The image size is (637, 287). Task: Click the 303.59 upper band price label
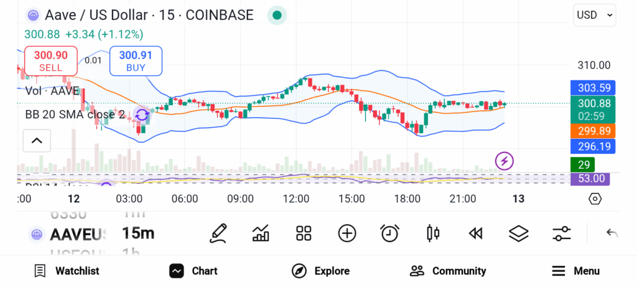pos(593,88)
